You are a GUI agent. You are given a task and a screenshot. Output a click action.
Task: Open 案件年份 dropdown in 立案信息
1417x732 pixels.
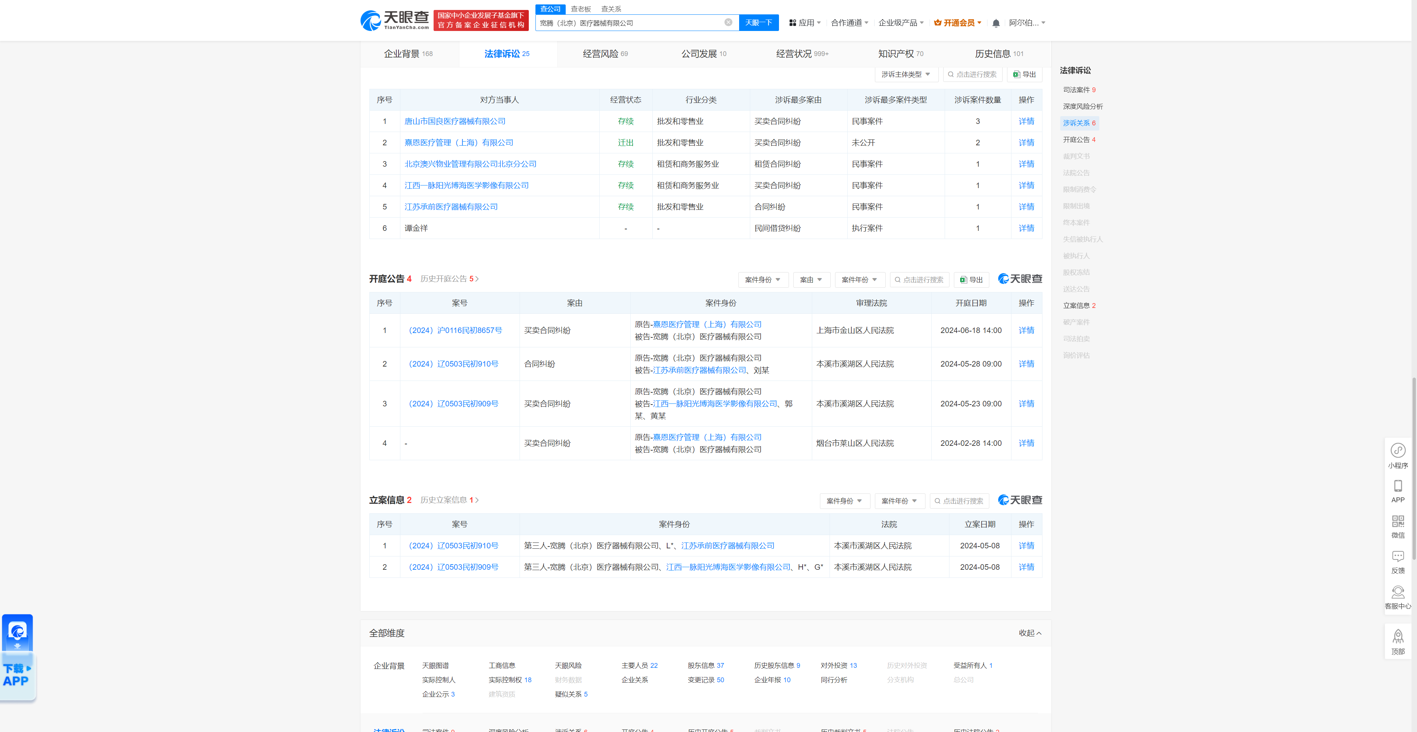(x=899, y=501)
